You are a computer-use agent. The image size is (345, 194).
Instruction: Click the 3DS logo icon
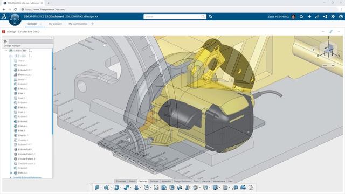click(x=4, y=17)
